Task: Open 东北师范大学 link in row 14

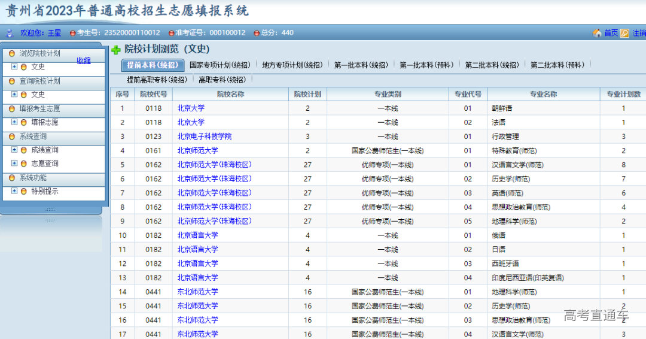Action: point(197,292)
